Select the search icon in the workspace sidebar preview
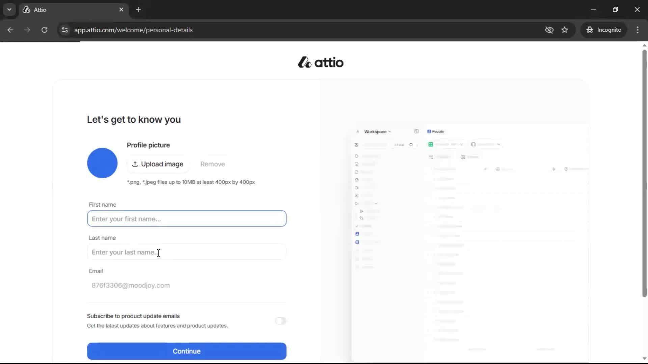648x364 pixels. coord(411,145)
